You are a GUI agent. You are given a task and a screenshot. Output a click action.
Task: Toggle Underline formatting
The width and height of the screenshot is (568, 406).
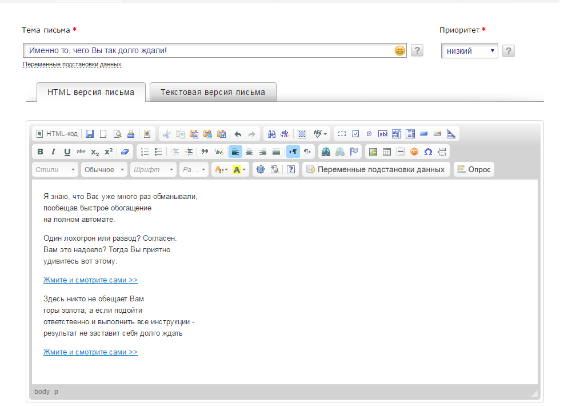pos(67,152)
